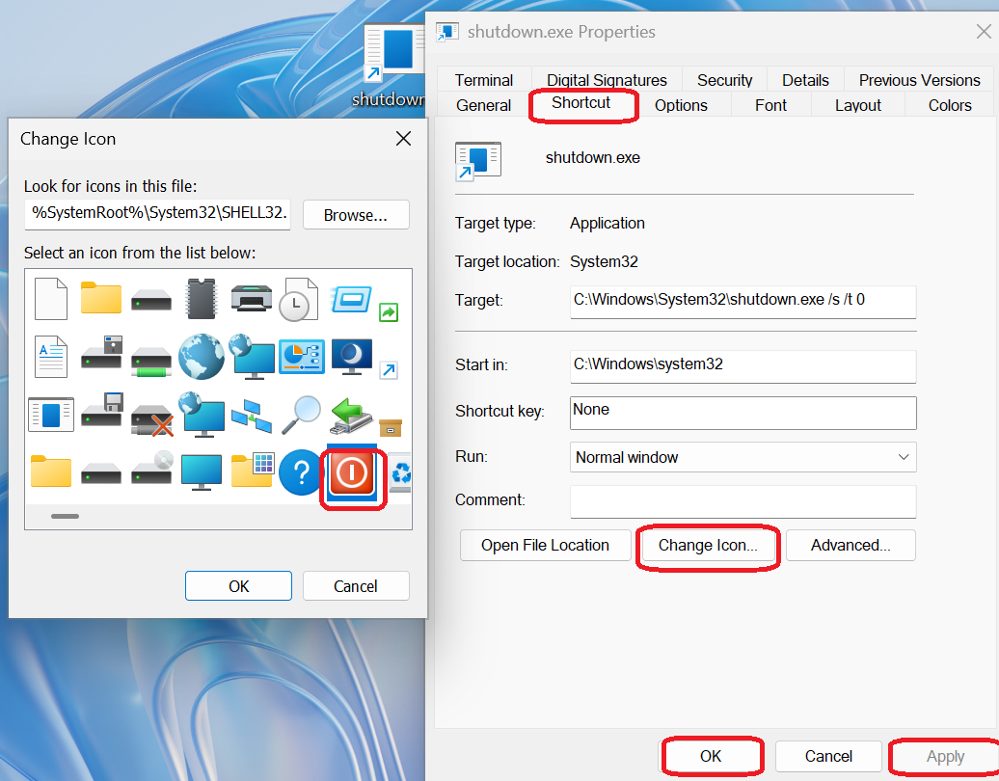The height and width of the screenshot is (781, 999).
Task: Choose the blue run window icon
Action: pyautogui.click(x=351, y=300)
